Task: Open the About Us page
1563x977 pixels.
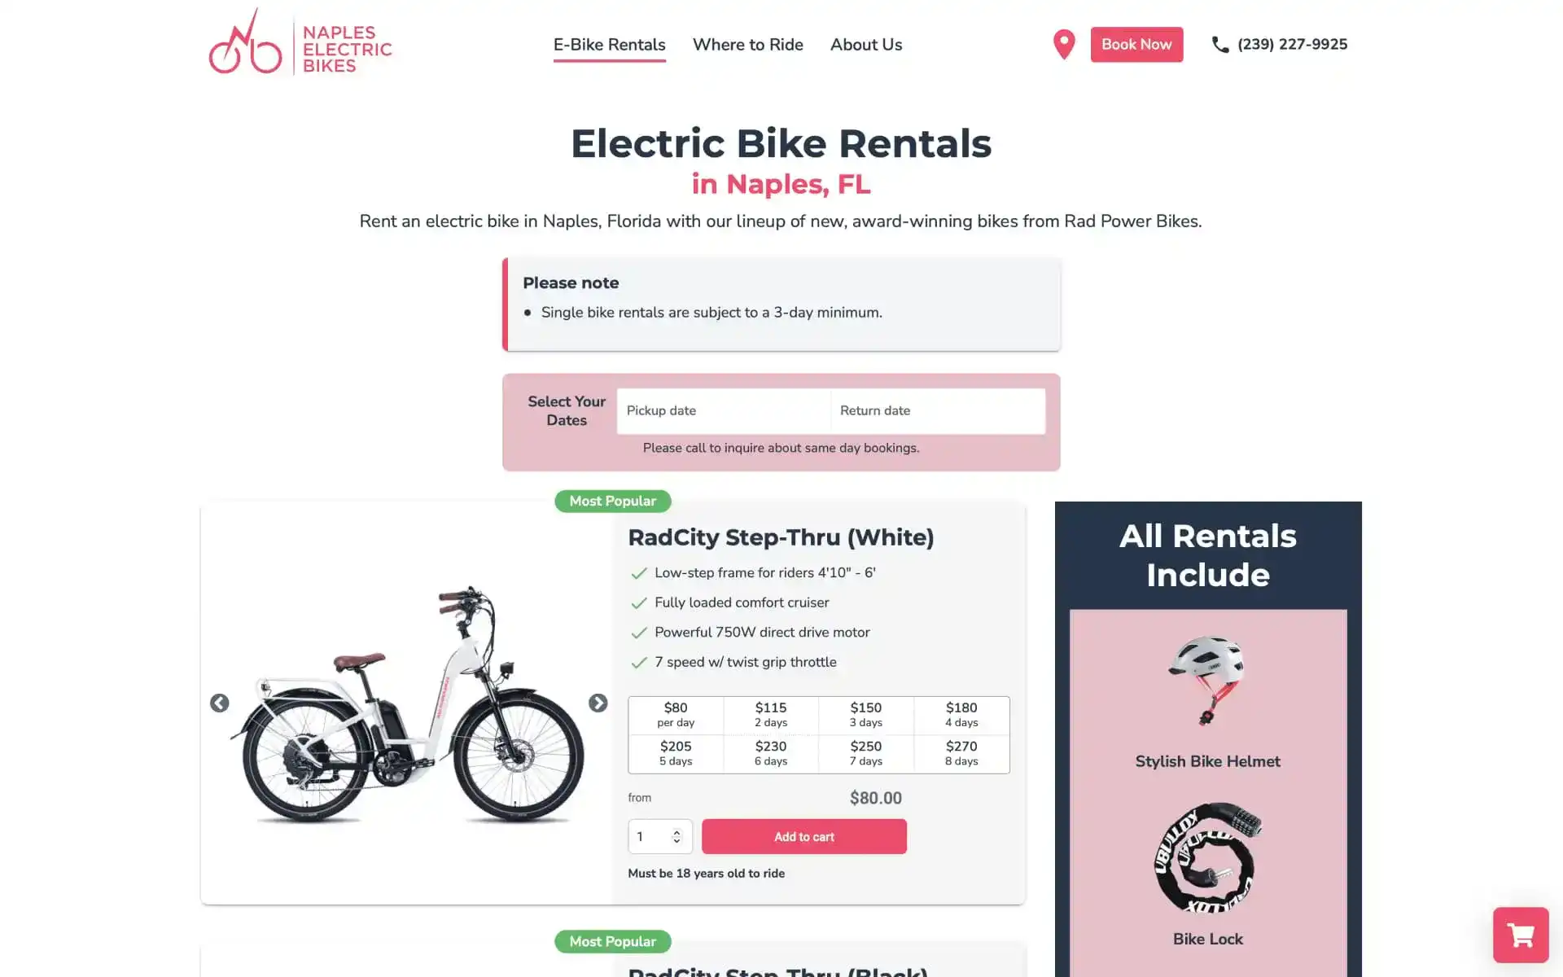Action: click(x=865, y=45)
